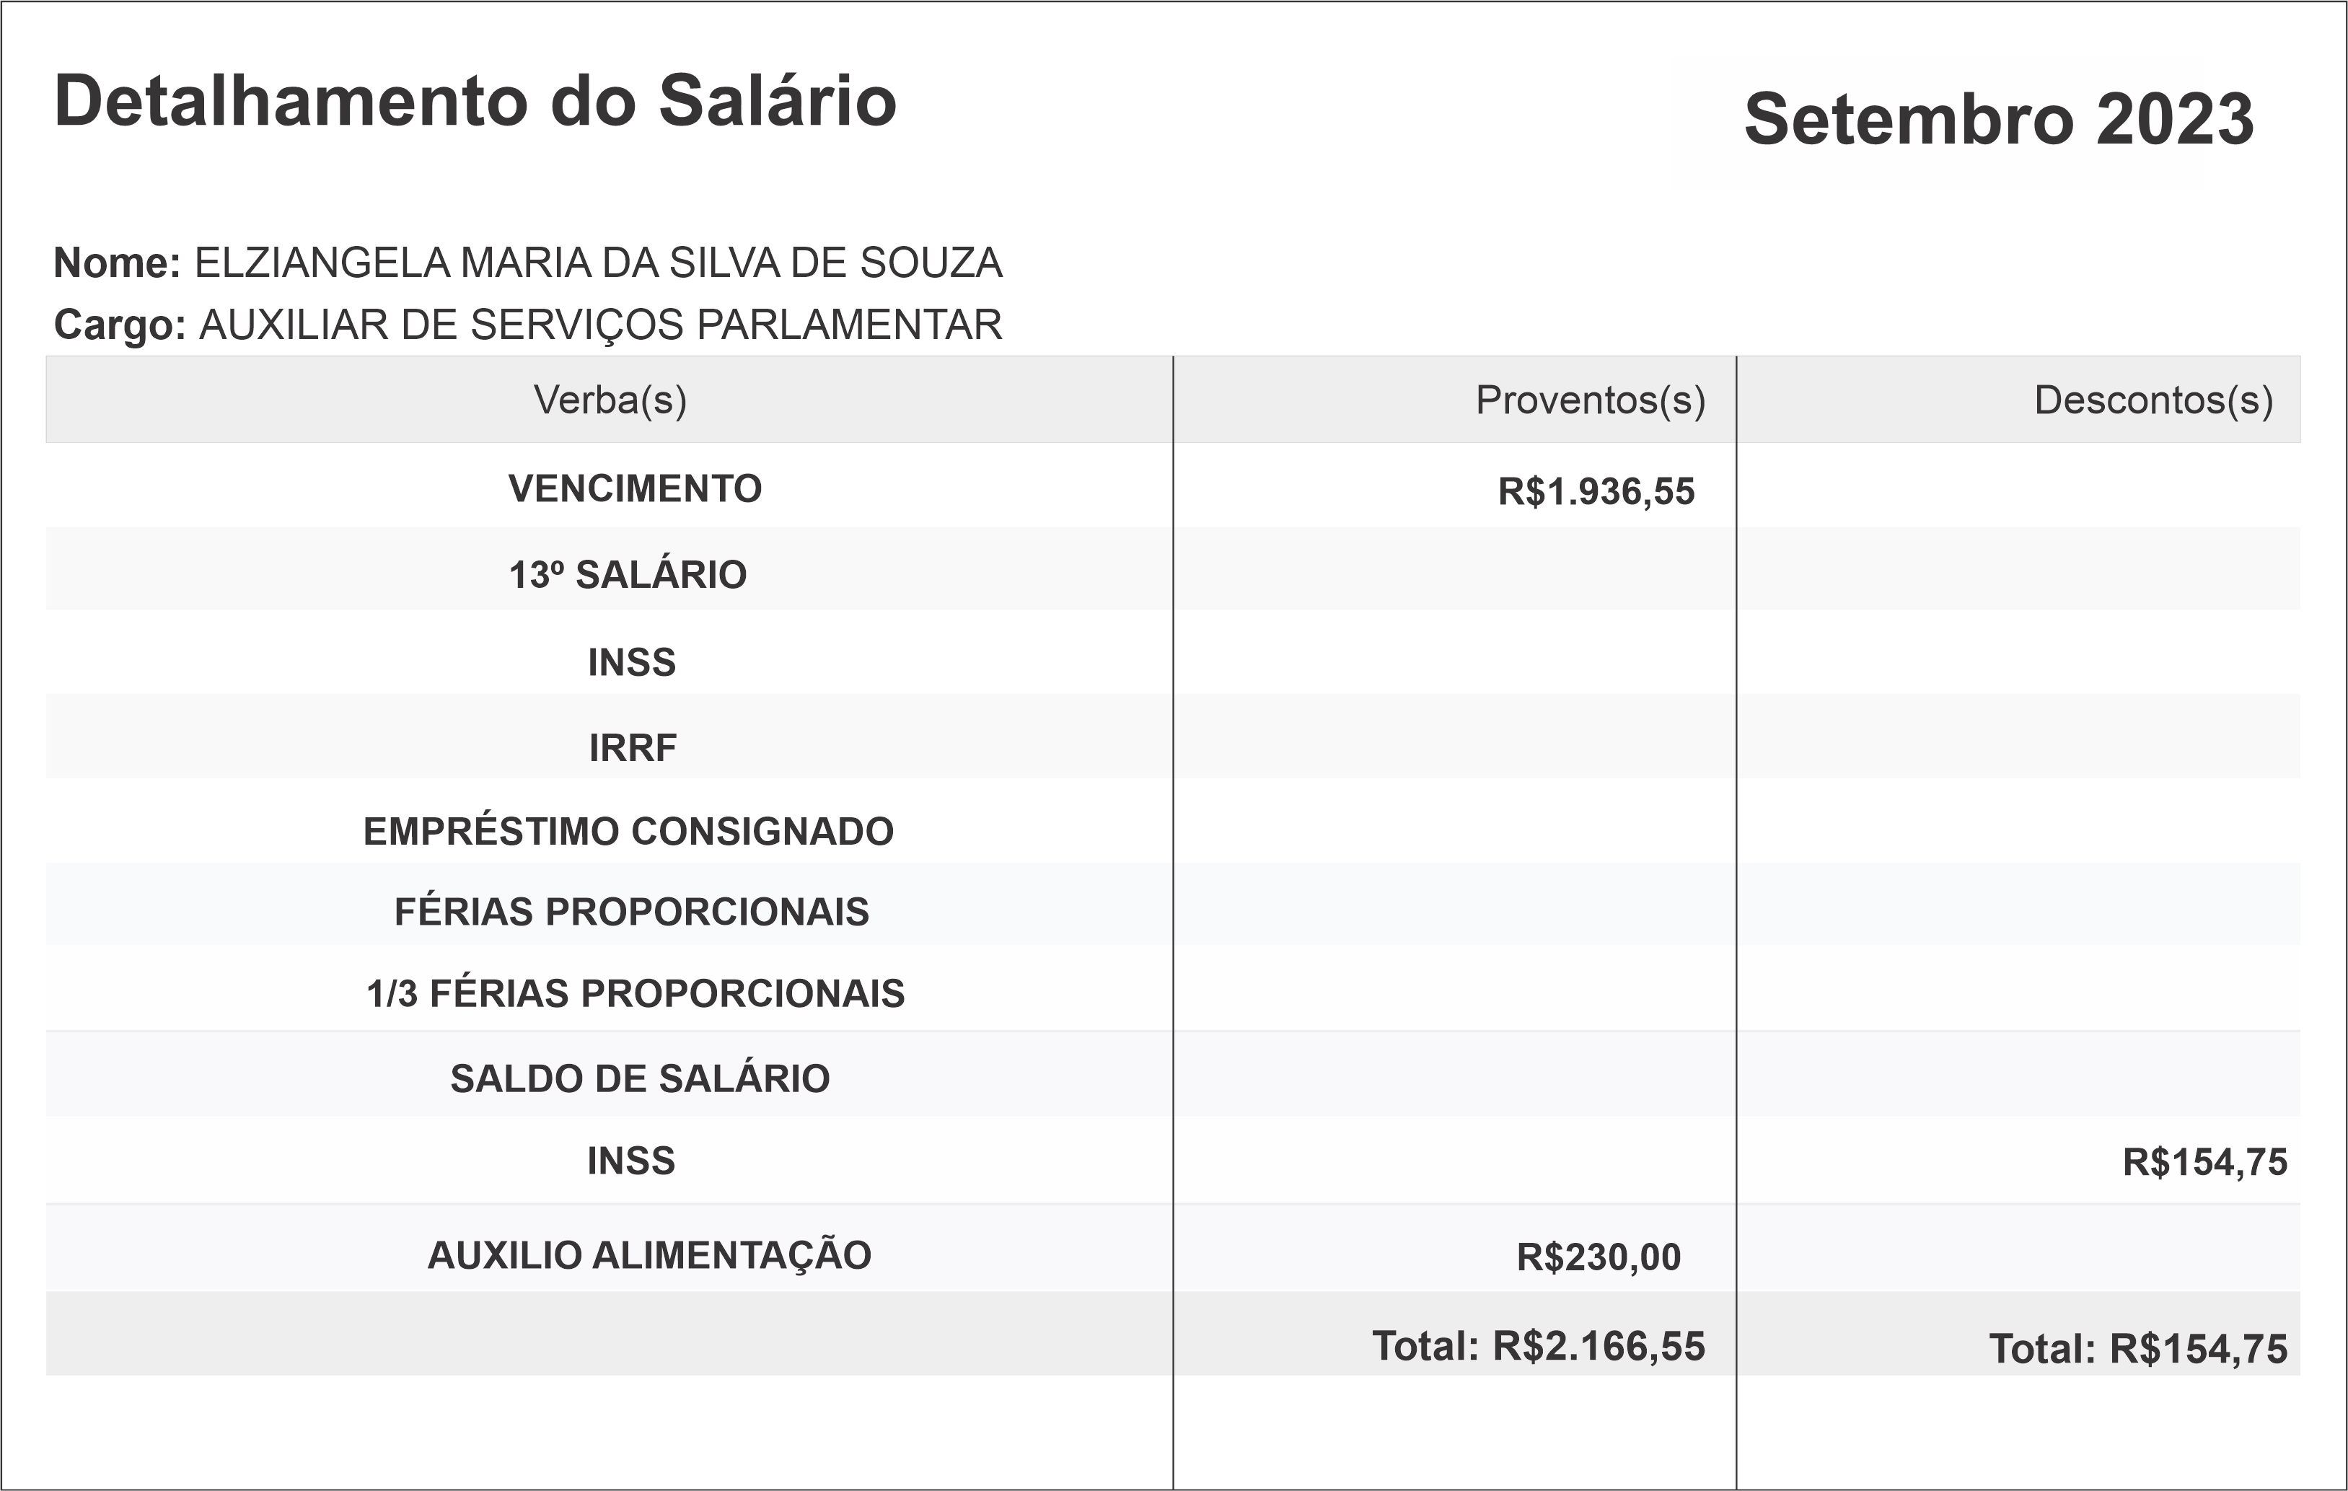2348x1491 pixels.
Task: Click the VENCIMENTO row label
Action: coord(635,488)
